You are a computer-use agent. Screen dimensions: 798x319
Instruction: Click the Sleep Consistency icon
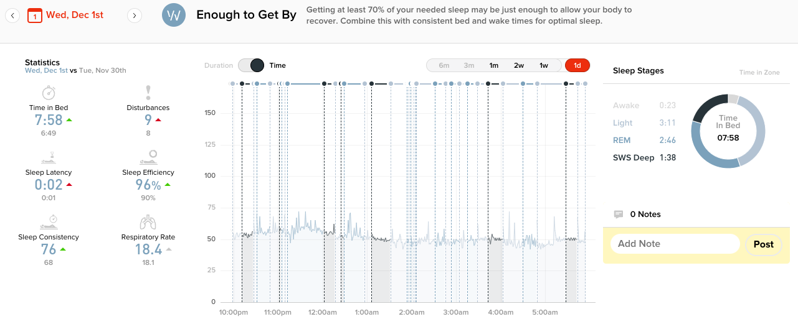pyautogui.click(x=49, y=221)
